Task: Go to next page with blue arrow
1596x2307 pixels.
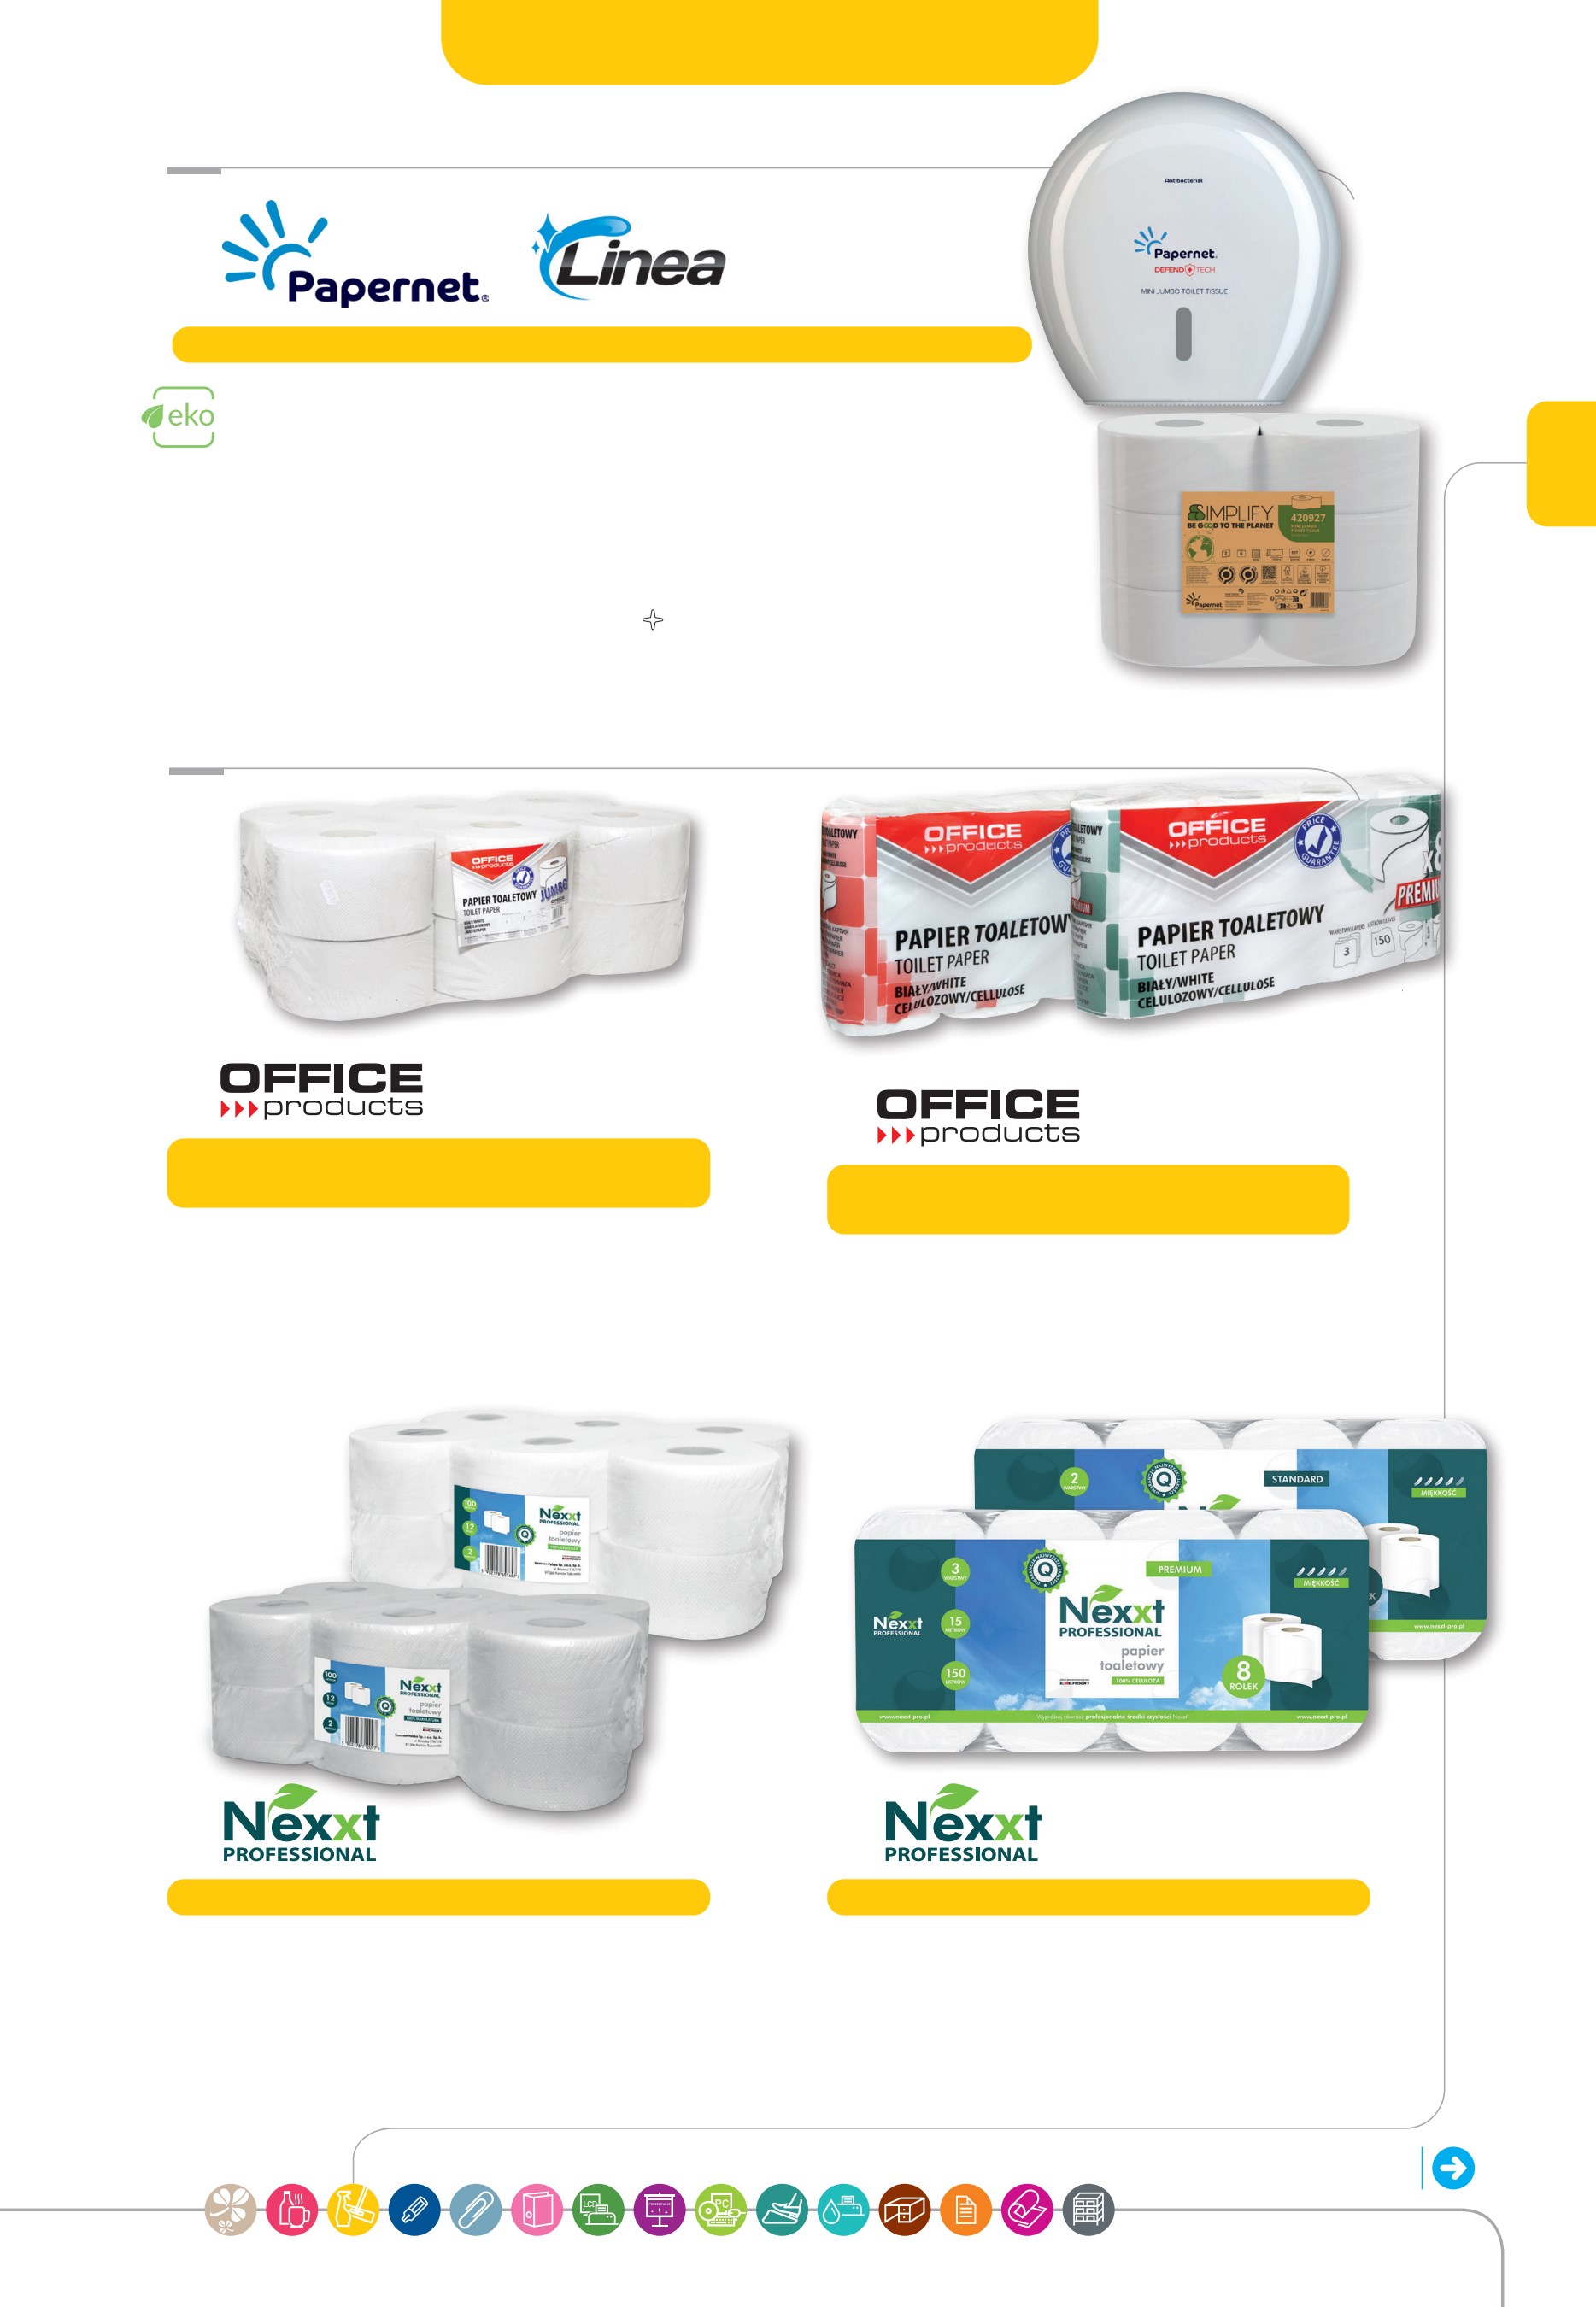Action: [1452, 2168]
